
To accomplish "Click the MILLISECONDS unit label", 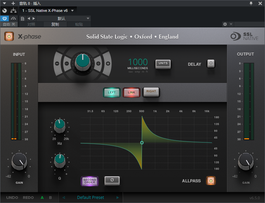I will click(x=138, y=68).
